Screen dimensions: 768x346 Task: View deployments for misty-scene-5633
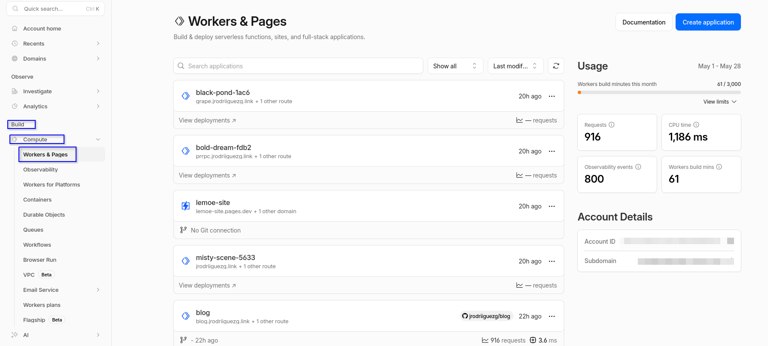[x=207, y=285]
